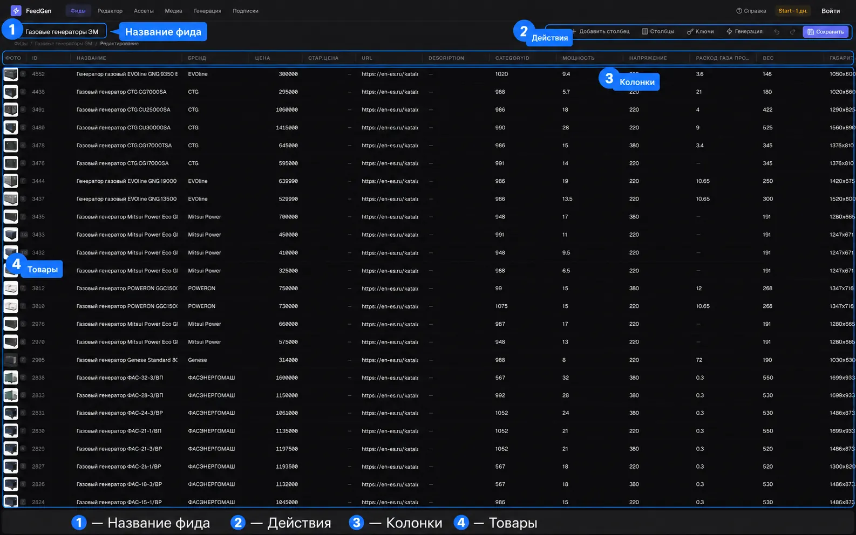Viewport: 856px width, 535px height.
Task: Open the Столбцы columns panel
Action: click(658, 32)
